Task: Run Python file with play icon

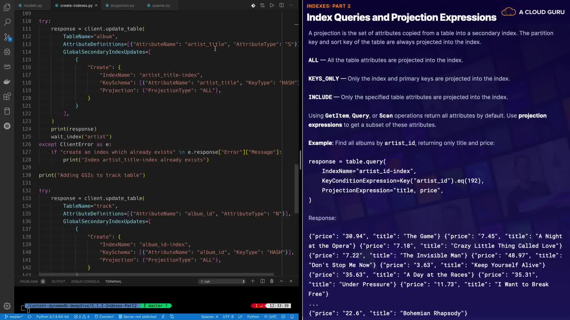Action: pos(272,5)
